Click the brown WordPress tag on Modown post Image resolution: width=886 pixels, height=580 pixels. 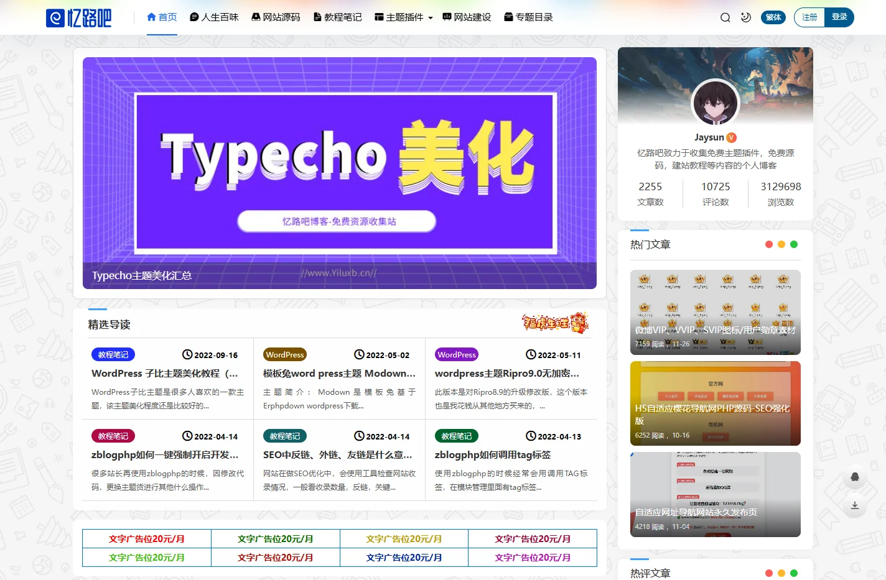click(285, 354)
